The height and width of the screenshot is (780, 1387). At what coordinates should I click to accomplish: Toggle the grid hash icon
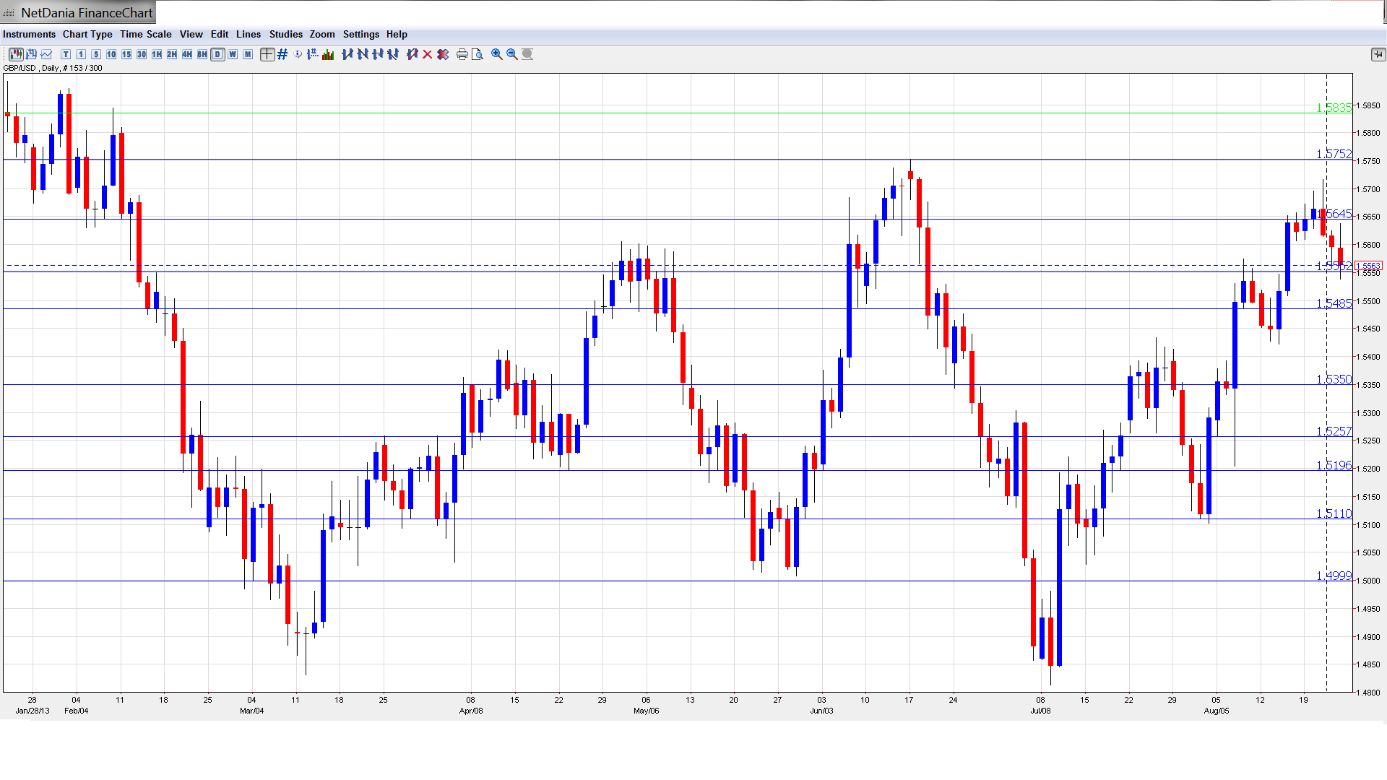(282, 54)
